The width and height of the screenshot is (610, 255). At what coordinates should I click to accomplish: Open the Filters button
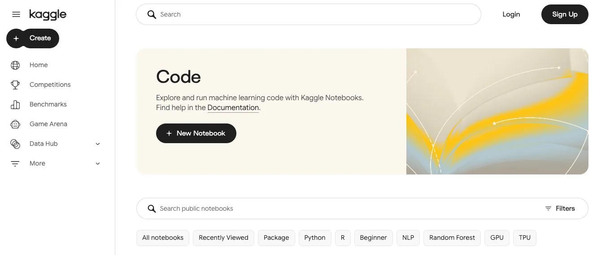click(560, 208)
